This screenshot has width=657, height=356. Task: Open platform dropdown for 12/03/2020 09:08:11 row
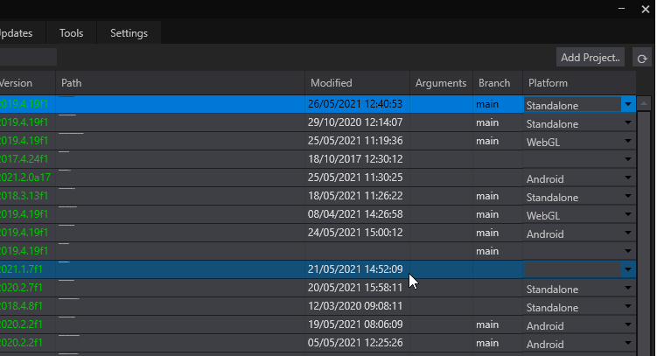pyautogui.click(x=627, y=306)
